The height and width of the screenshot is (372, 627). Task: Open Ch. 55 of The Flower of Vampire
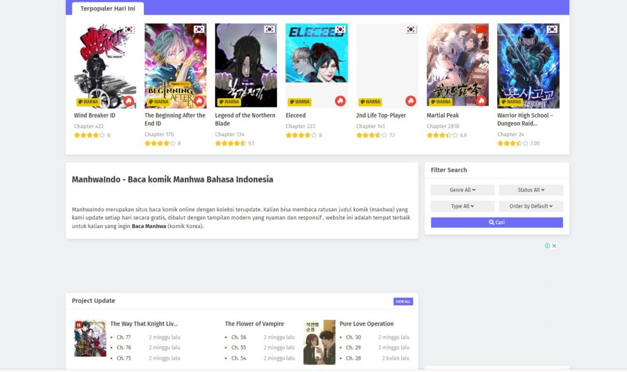point(239,347)
